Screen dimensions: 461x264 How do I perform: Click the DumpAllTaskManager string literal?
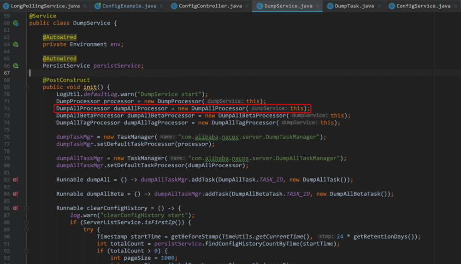[264, 158]
